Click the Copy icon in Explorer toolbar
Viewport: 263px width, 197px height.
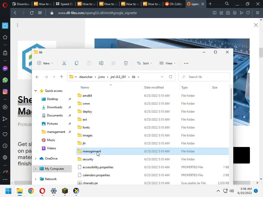tap(77, 63)
